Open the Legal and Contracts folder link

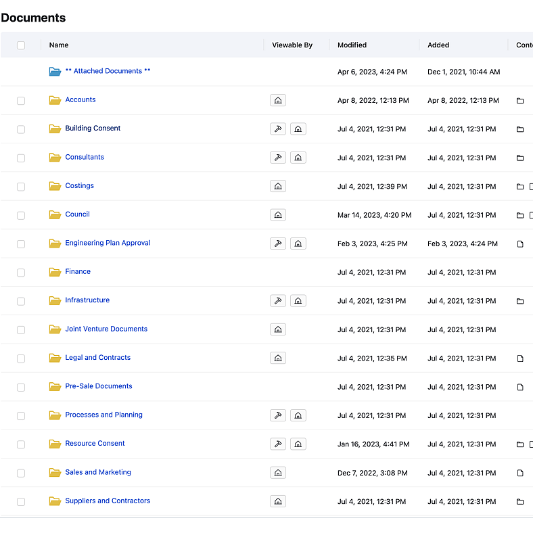[97, 358]
